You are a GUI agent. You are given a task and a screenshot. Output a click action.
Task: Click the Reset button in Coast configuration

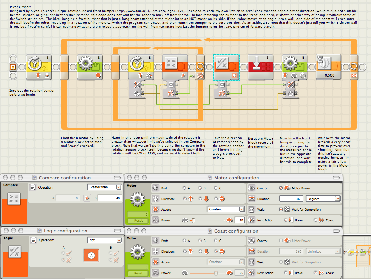[x=139, y=273]
